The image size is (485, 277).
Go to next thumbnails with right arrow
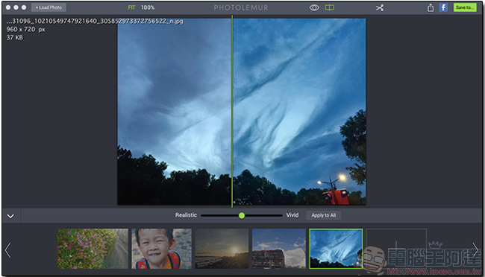475,250
